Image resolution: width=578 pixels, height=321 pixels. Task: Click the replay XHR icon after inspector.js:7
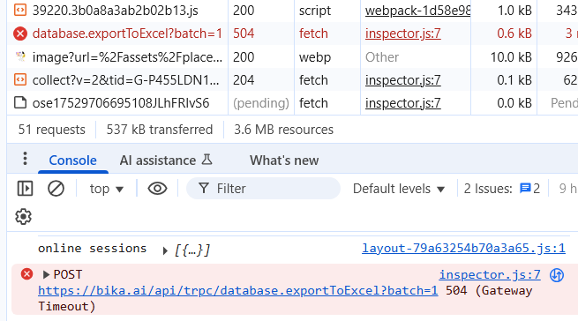(557, 275)
